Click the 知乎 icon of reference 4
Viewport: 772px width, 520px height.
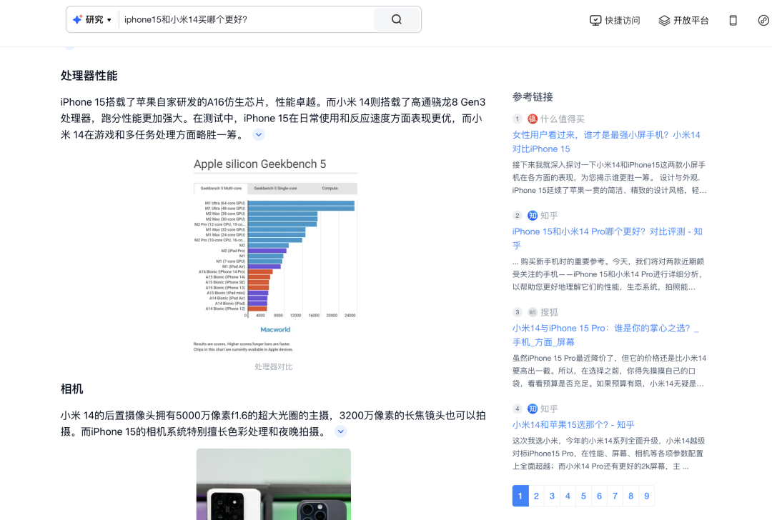coord(533,409)
